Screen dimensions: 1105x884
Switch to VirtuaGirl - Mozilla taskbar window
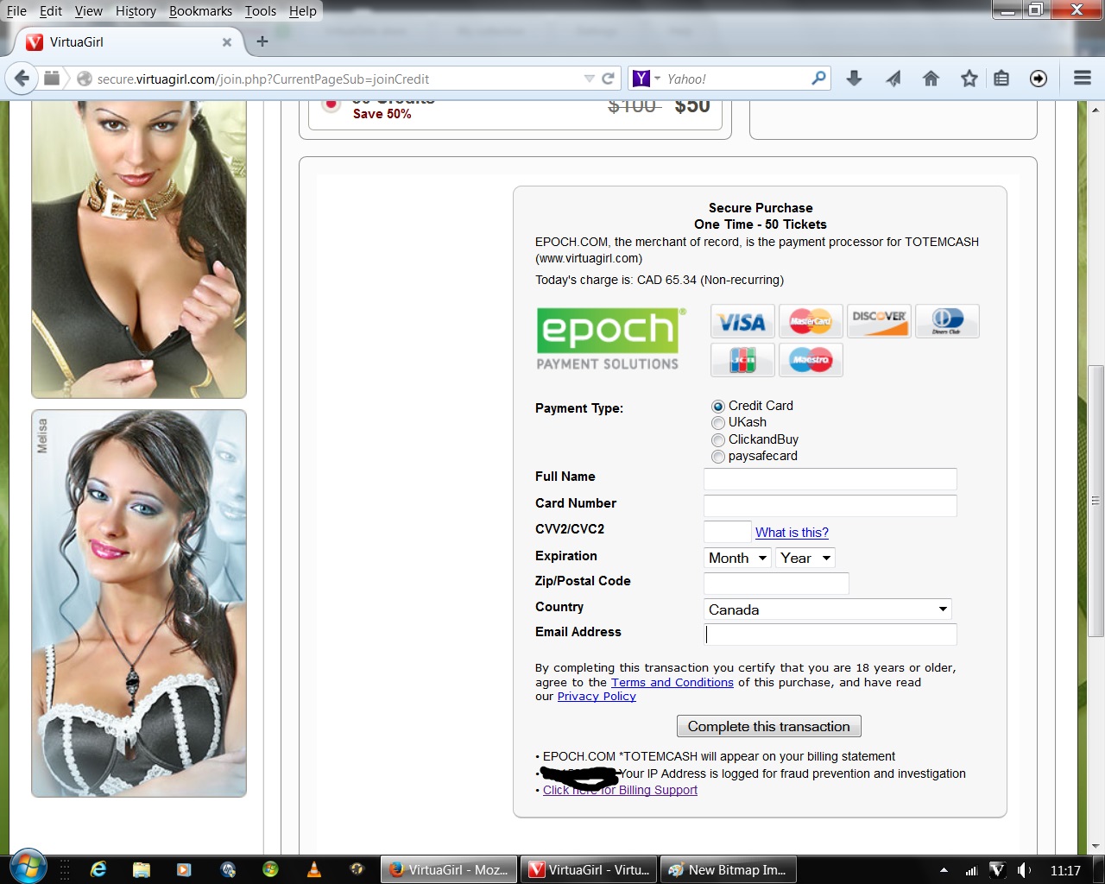point(449,869)
